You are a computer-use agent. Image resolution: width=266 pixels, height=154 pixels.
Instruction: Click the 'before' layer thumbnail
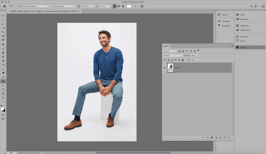point(170,68)
